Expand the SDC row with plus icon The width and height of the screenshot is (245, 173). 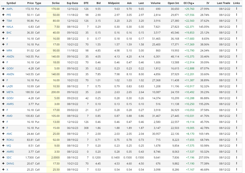coord(3,158)
